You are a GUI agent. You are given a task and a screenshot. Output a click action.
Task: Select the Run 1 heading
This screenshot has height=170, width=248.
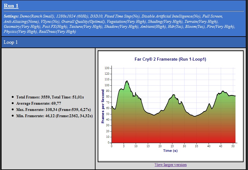[11, 6]
